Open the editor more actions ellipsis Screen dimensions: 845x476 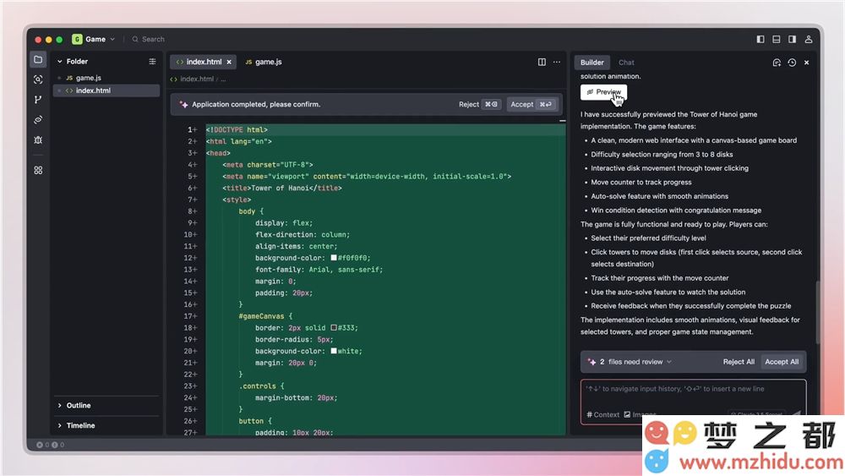point(557,62)
